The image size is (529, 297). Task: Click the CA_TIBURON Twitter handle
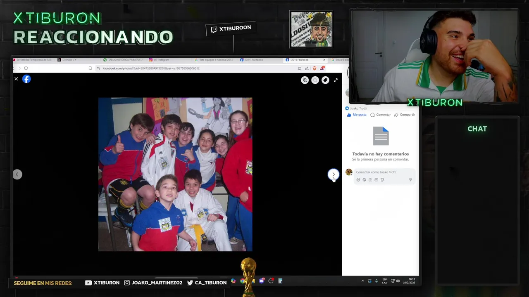pos(207,283)
